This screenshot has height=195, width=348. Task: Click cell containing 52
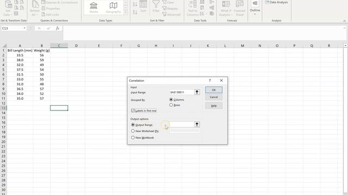(41, 94)
